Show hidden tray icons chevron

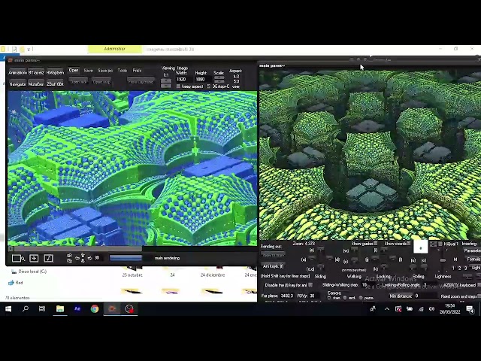pos(387,309)
